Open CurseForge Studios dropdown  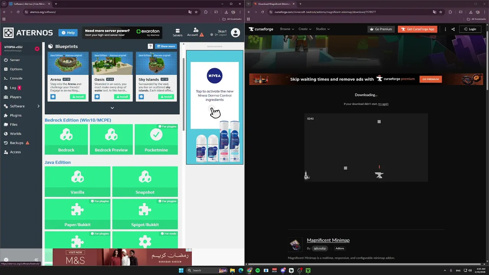coord(322,29)
